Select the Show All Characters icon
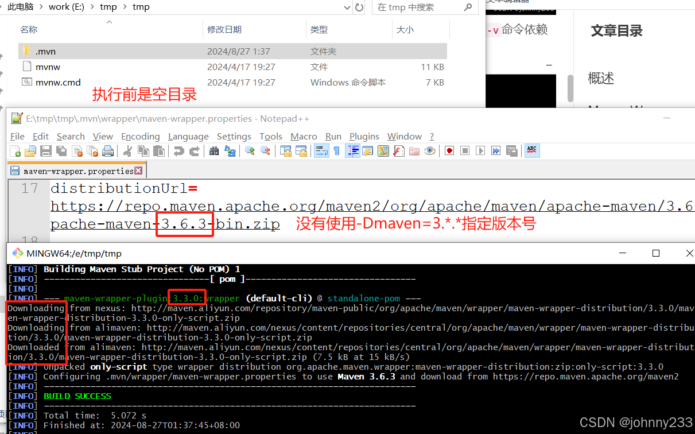This screenshot has width=695, height=434. tap(336, 150)
